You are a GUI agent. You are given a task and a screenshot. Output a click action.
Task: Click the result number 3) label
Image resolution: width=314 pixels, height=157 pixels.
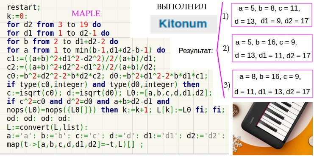227,86
